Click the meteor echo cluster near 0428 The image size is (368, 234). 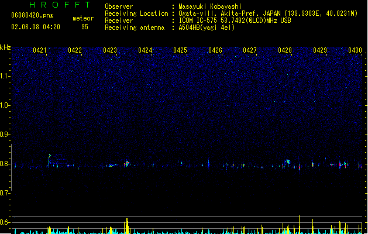(287, 161)
